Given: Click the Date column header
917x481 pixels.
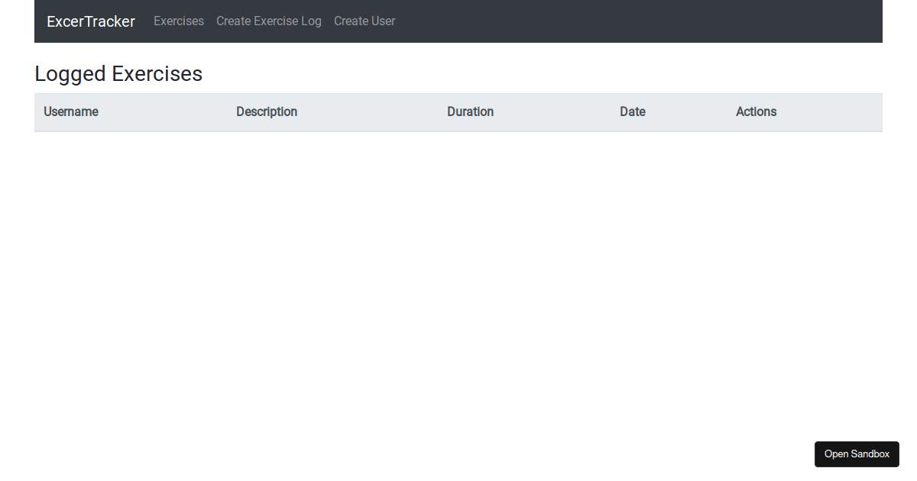Looking at the screenshot, I should tap(632, 111).
